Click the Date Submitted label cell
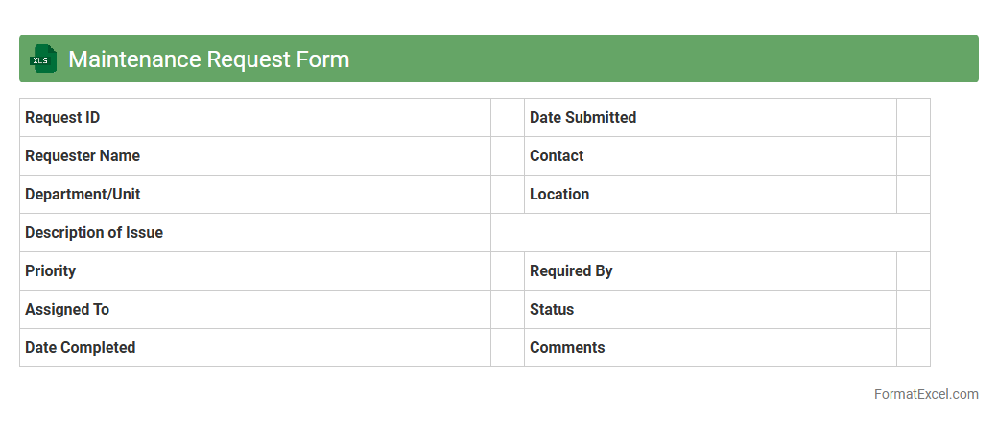Viewport: 998px width, 422px height. (710, 118)
